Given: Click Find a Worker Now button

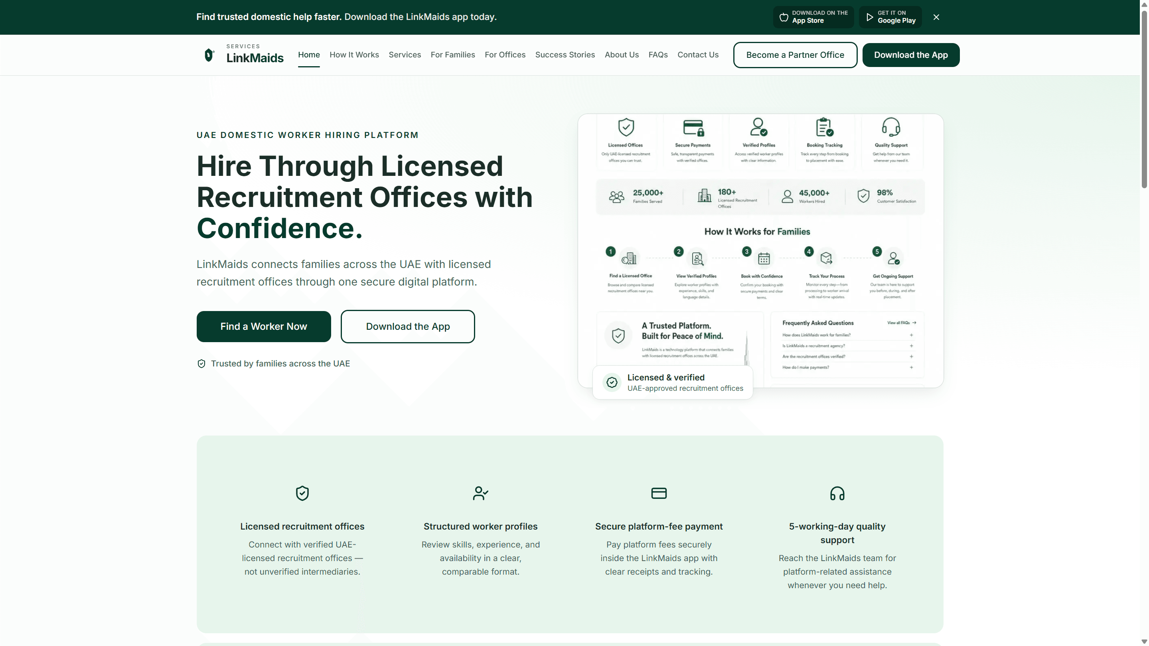Looking at the screenshot, I should point(264,326).
